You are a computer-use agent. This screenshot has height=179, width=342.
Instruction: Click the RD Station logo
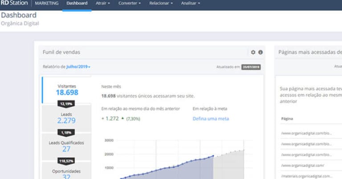(15, 3)
